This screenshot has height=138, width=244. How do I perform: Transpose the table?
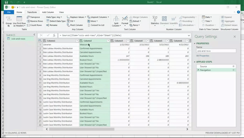33,17
